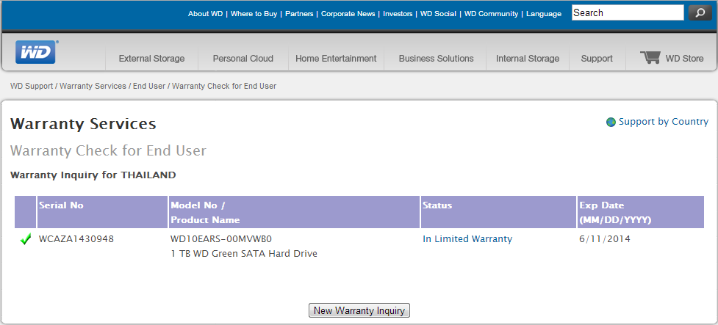Click the Support by Country globe icon

tap(611, 123)
